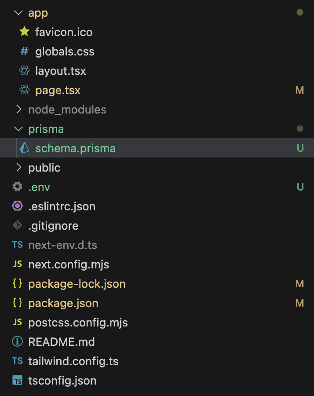Click the U badge beside schema.prisma
The image size is (314, 396).
pos(300,148)
